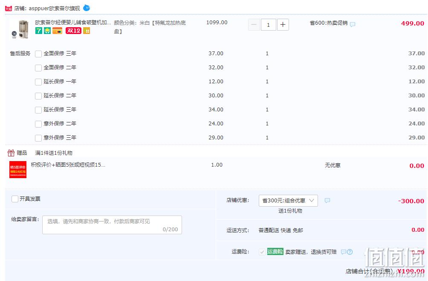Click the 省600:热卖促销 promotion text

pos(329,23)
